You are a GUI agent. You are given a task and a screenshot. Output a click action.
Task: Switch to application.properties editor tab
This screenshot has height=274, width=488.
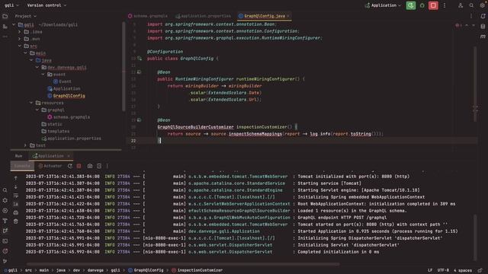pos(203,16)
